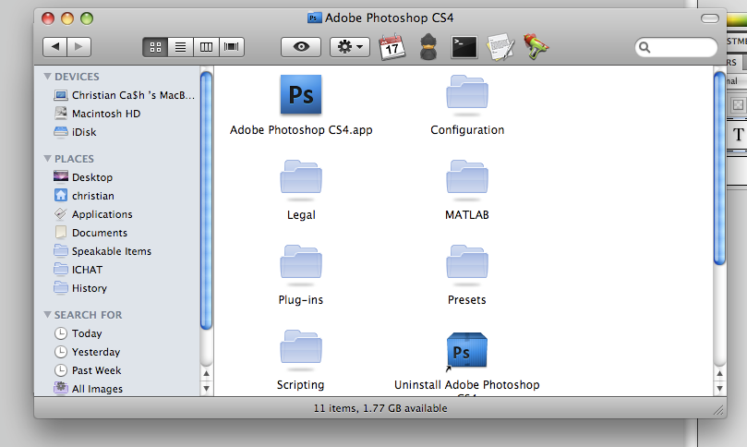
Task: Focus the Finder search field
Action: pos(676,47)
